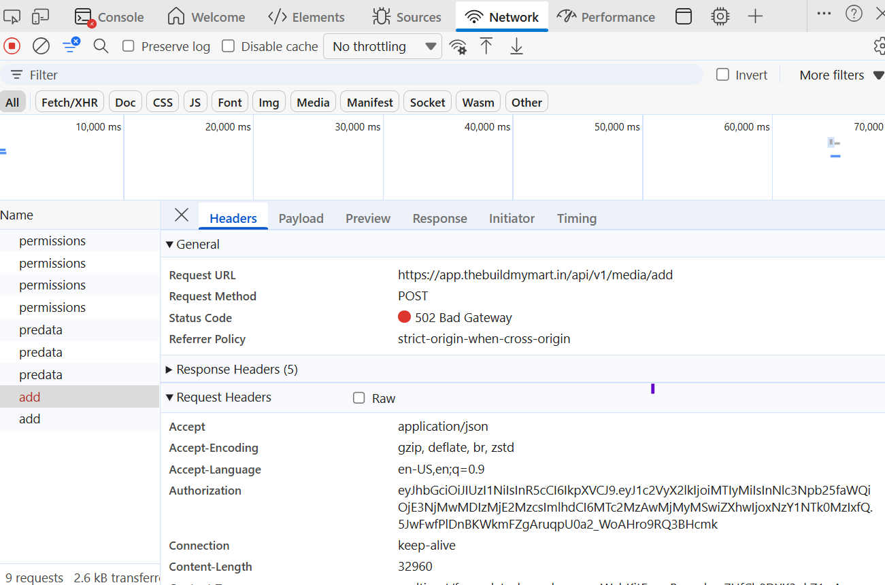Click the inspect element picker icon

coord(12,17)
